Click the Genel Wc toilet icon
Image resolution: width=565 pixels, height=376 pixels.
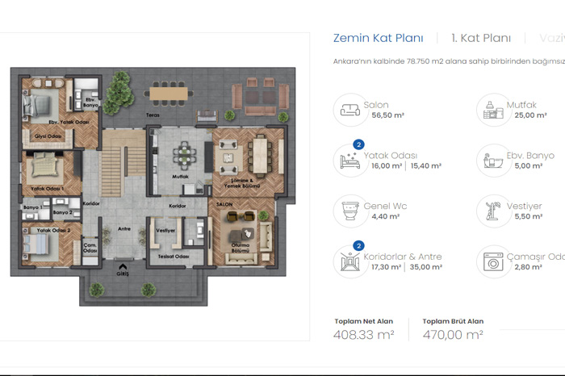(x=350, y=211)
